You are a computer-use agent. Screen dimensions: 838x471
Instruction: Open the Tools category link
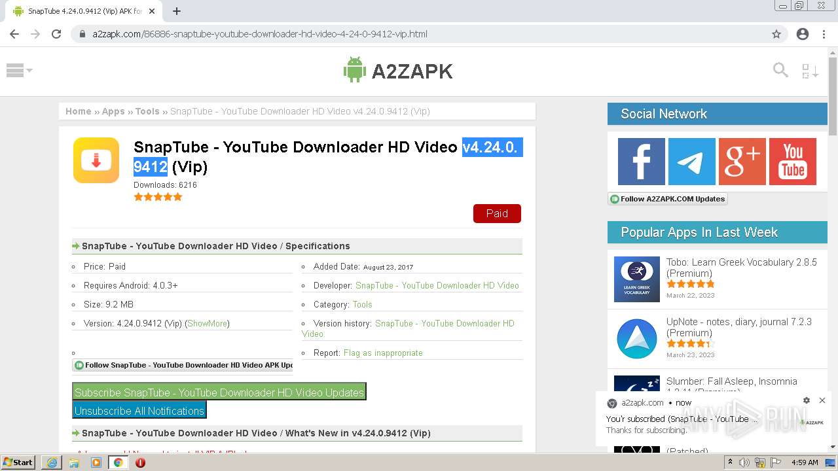[362, 304]
